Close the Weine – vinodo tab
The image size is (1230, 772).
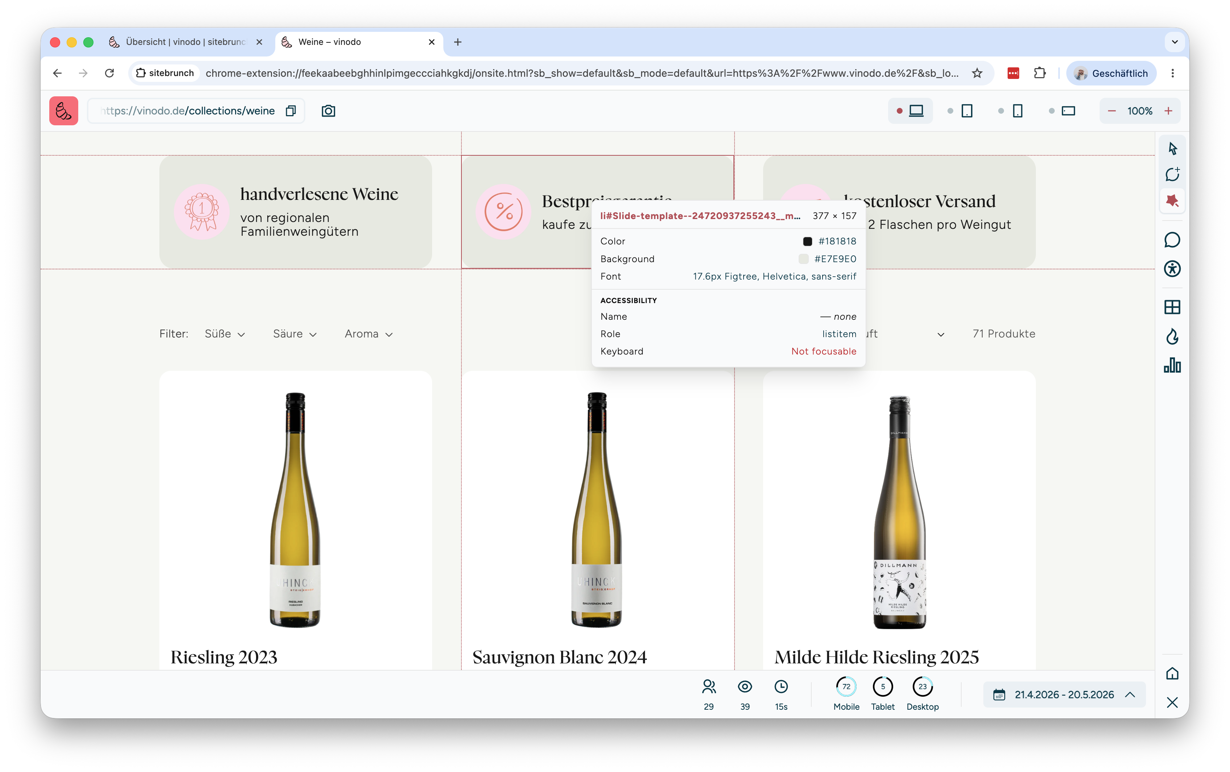pyautogui.click(x=431, y=42)
